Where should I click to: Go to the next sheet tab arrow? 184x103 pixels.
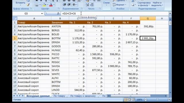click(x=20, y=96)
